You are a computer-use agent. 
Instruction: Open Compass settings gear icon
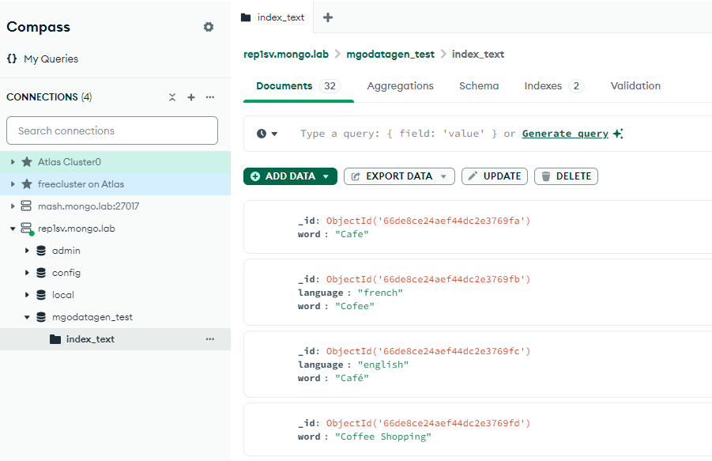209,27
